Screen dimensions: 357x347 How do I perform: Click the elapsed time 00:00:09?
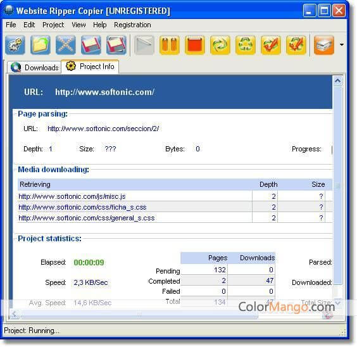click(x=89, y=262)
